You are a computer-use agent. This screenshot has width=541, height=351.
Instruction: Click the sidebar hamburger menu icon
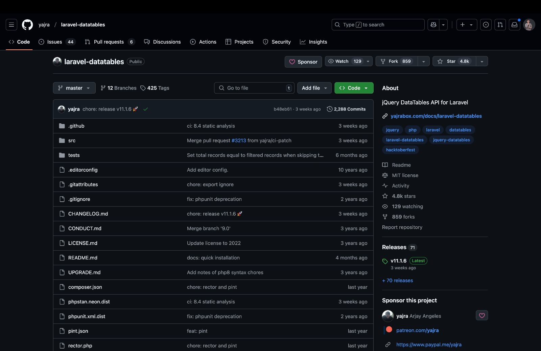tap(11, 25)
